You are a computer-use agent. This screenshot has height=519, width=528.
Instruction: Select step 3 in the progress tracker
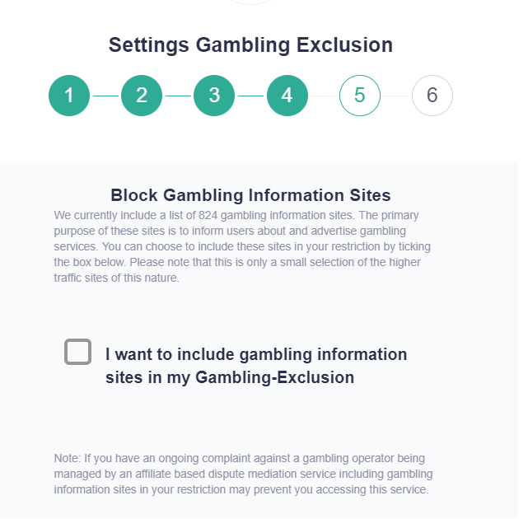point(214,96)
